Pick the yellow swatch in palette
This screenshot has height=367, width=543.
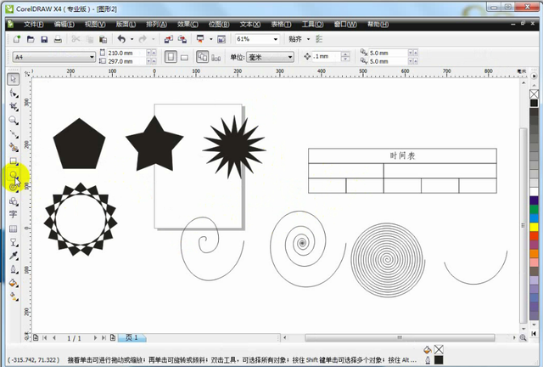pos(534,227)
